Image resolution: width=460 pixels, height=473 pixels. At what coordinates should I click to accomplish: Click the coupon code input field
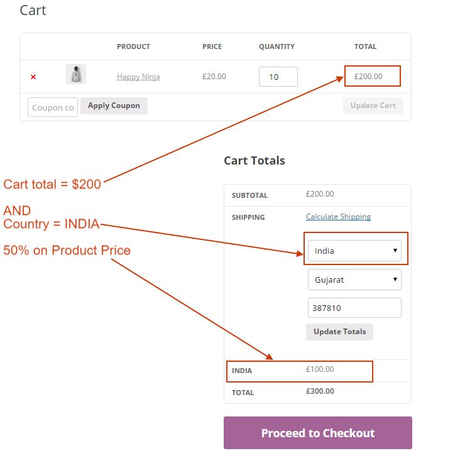pyautogui.click(x=53, y=107)
